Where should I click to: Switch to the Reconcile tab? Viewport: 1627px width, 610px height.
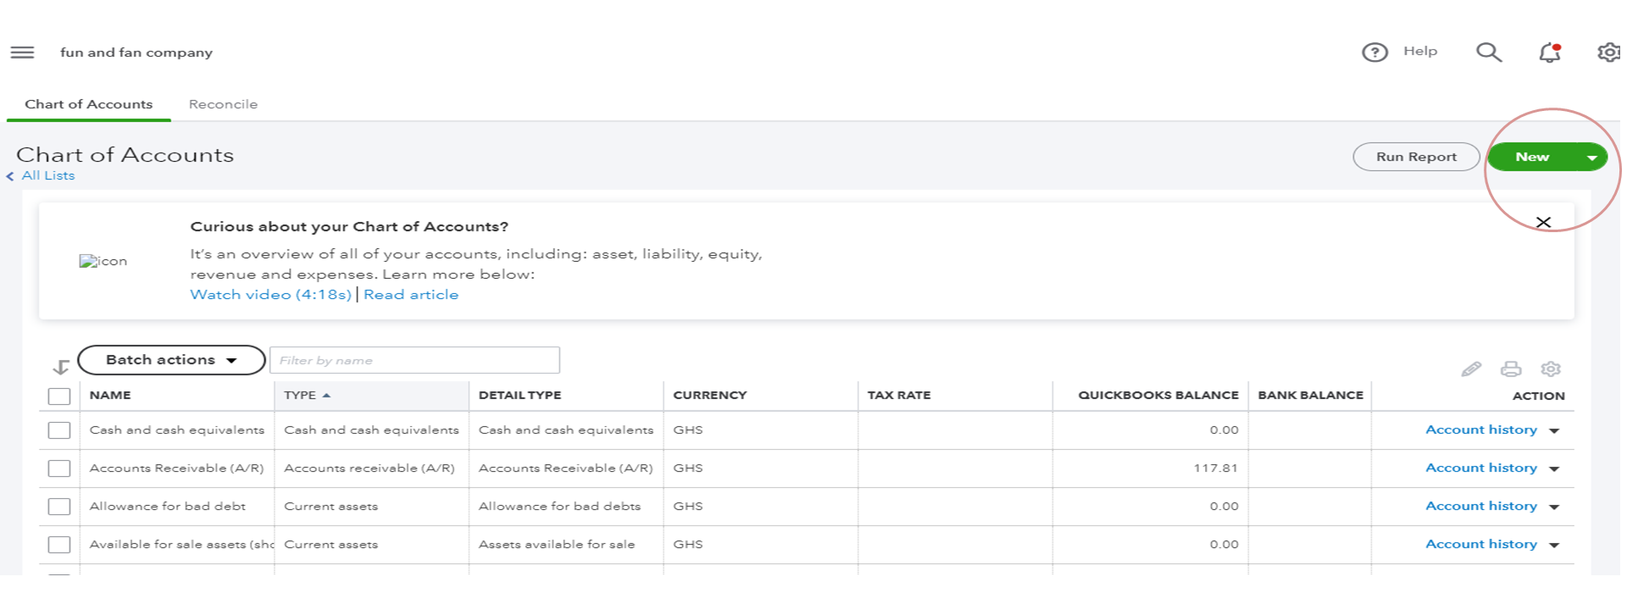[223, 104]
